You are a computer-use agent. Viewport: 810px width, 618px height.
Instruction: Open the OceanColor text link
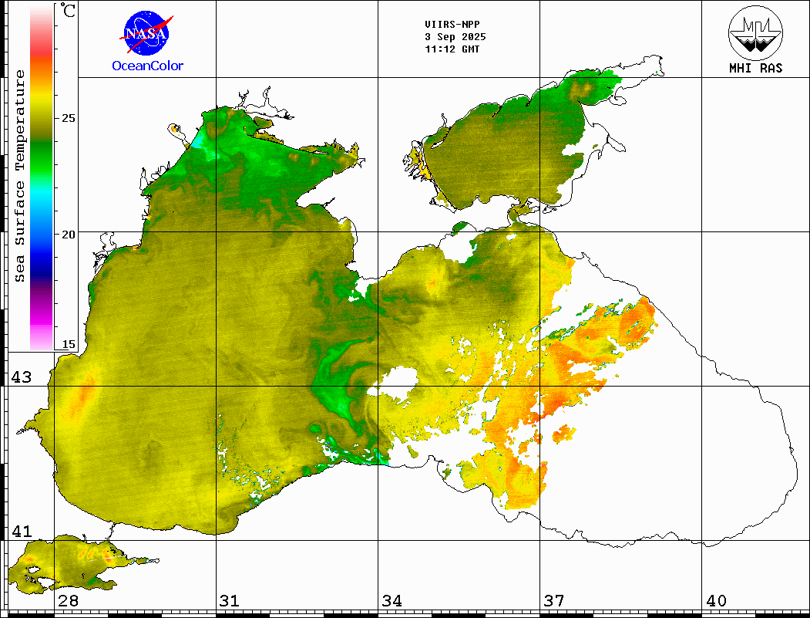pos(148,66)
